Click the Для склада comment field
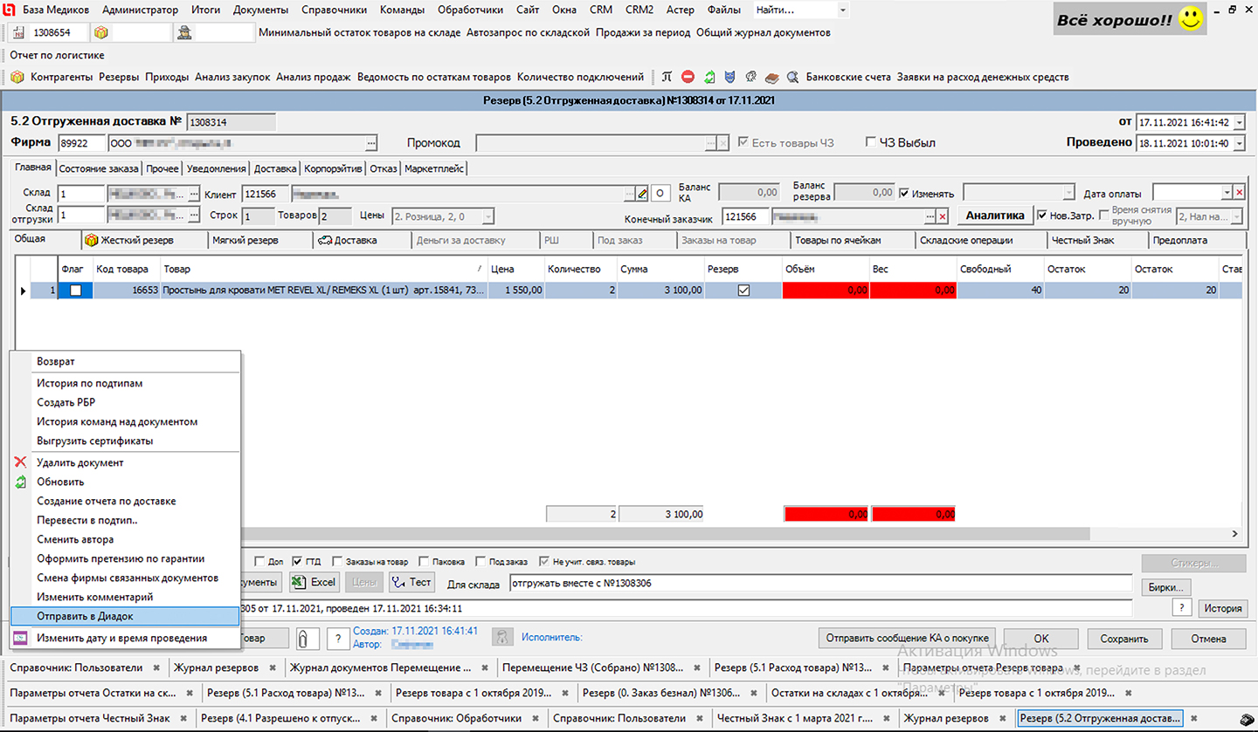 819,584
